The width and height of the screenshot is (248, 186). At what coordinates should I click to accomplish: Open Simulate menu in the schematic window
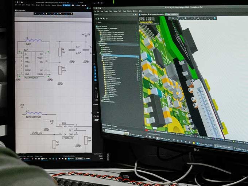[x=48, y=5]
